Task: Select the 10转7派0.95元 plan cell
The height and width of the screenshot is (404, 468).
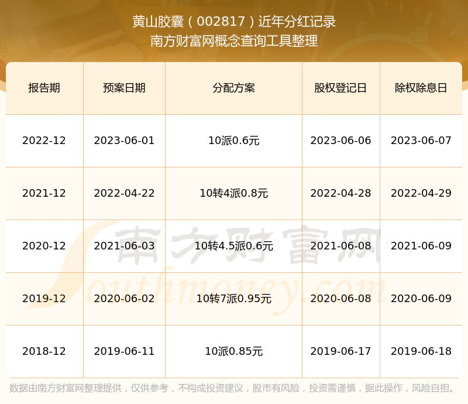Action: coord(233,299)
